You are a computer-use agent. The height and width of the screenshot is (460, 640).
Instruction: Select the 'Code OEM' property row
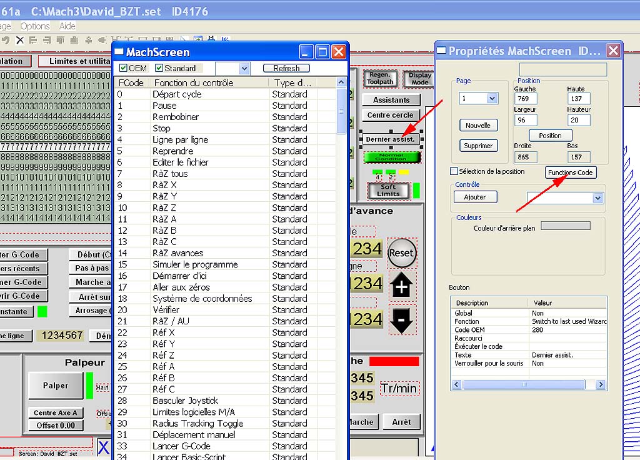[529, 330]
